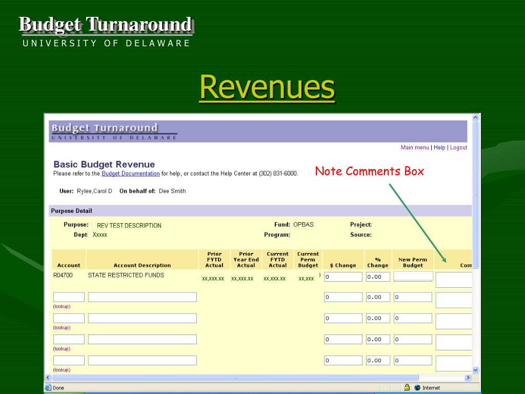Click the vertical scrollbar up arrow
Image resolution: width=525 pixels, height=394 pixels.
(x=475, y=117)
